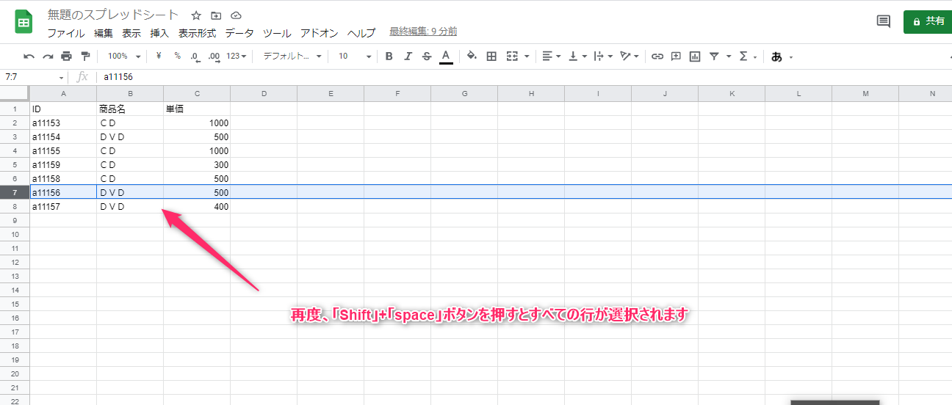952x405 pixels.
Task: Format as currency with the ¥ button
Action: 159,56
